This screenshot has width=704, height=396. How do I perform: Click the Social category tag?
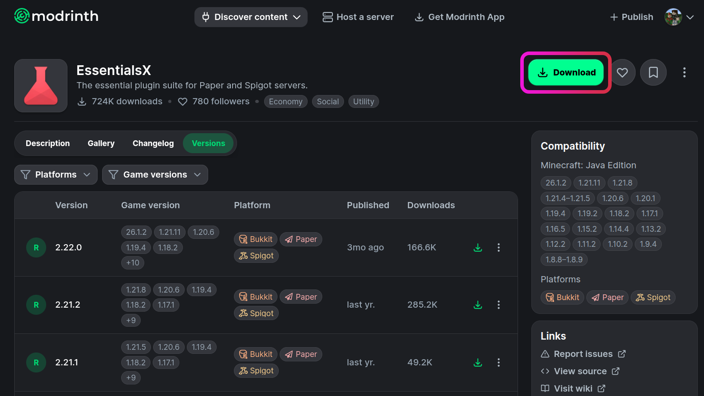coord(328,102)
